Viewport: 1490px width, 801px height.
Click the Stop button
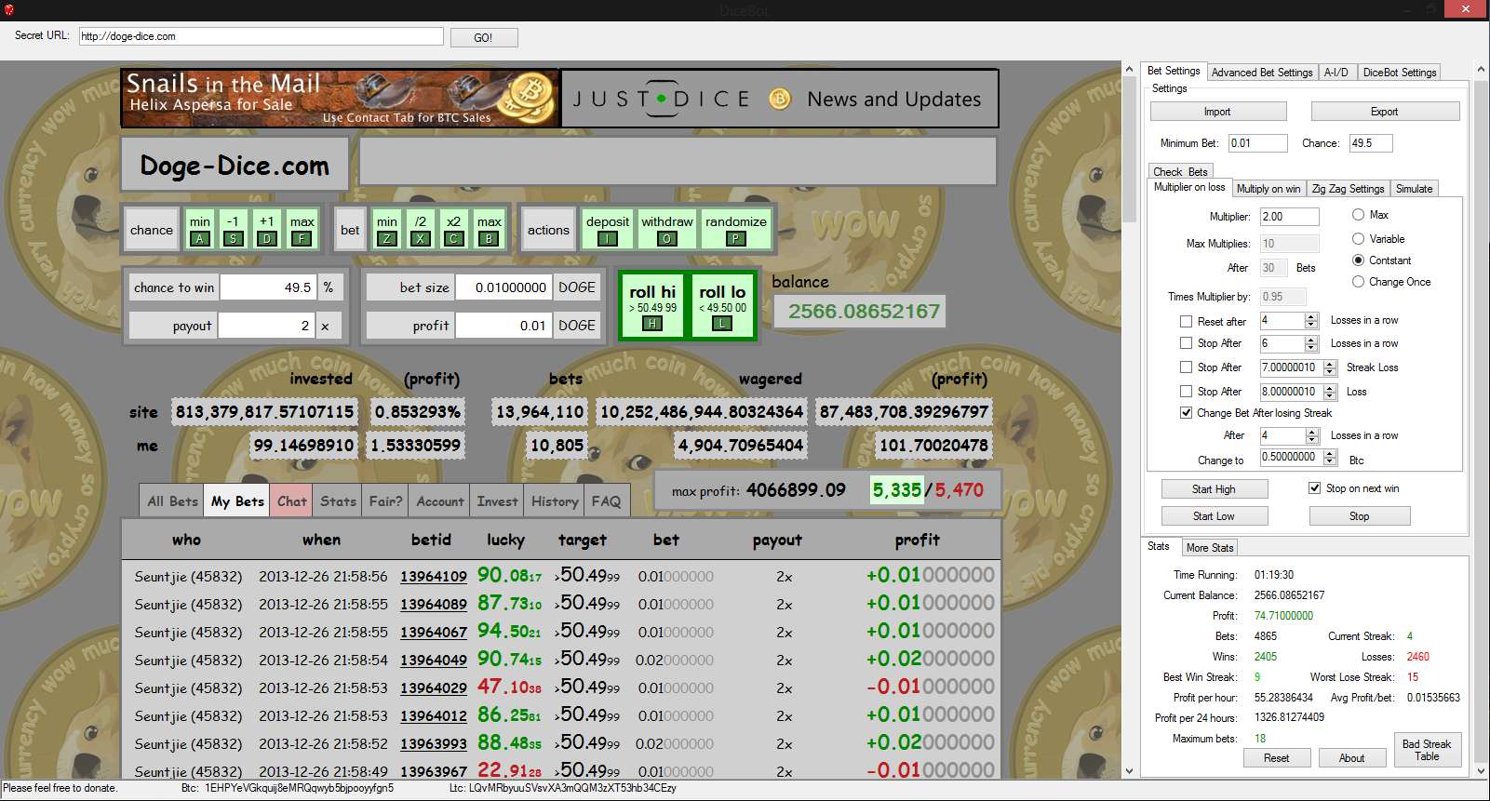click(1359, 516)
